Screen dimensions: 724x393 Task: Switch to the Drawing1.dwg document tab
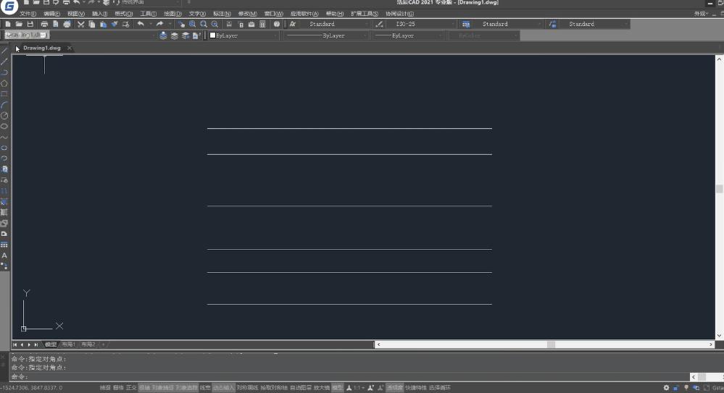(x=41, y=48)
